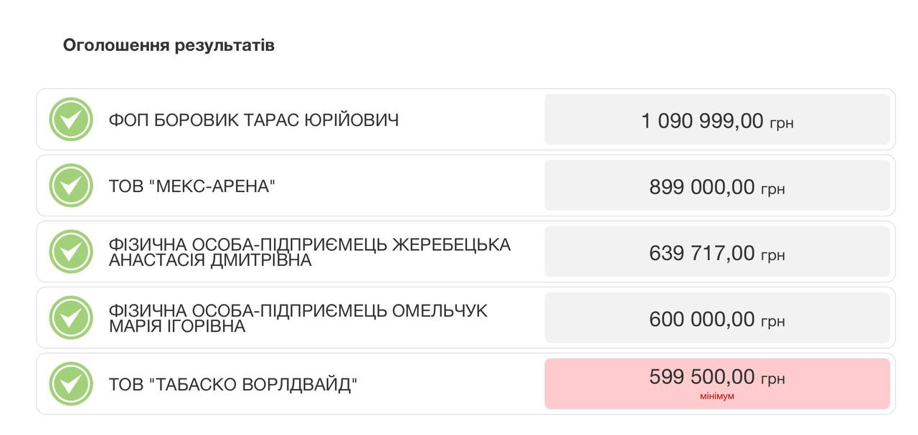Screen dimensions: 918x435
Task: Click the highlighted 599 500,00 minimum bid
Action: [701, 377]
